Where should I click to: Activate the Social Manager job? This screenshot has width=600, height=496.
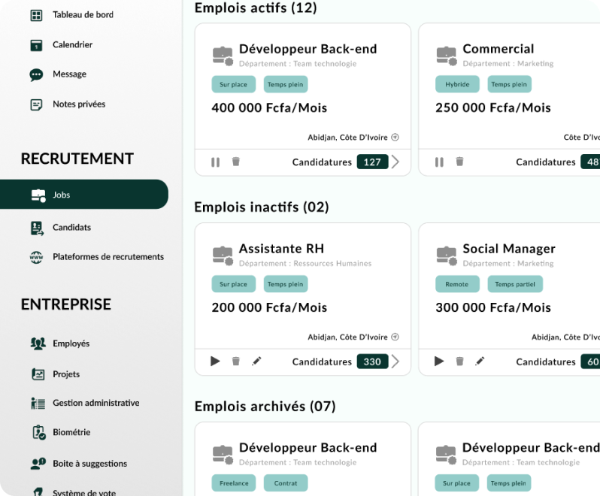[x=439, y=361]
